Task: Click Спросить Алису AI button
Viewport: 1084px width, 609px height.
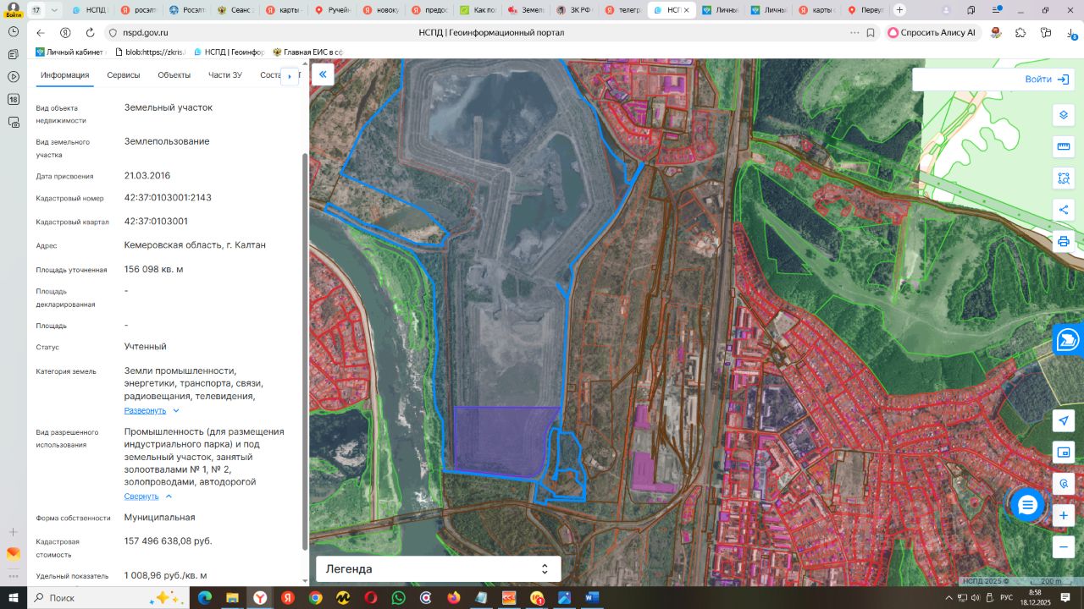Action: tap(931, 32)
